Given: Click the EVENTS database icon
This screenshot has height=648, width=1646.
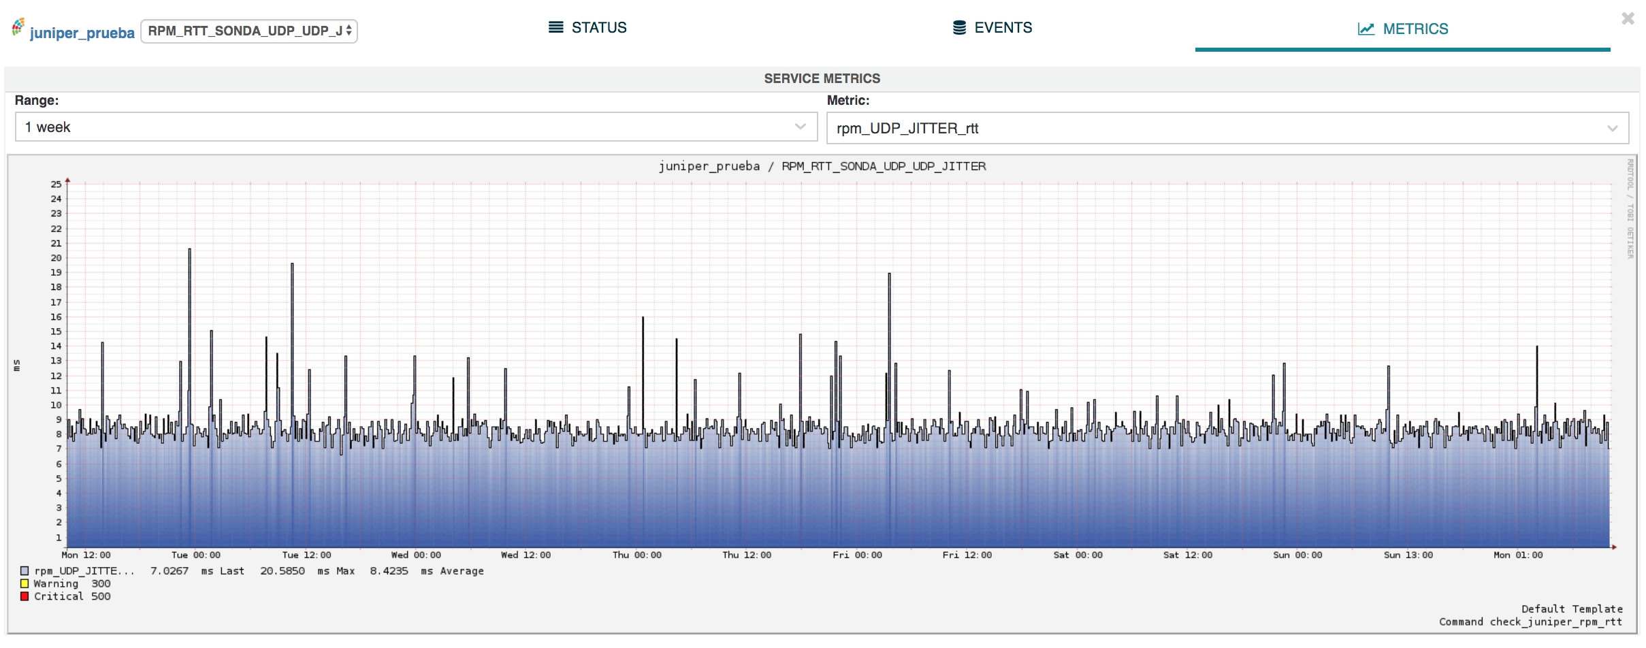Looking at the screenshot, I should [959, 27].
